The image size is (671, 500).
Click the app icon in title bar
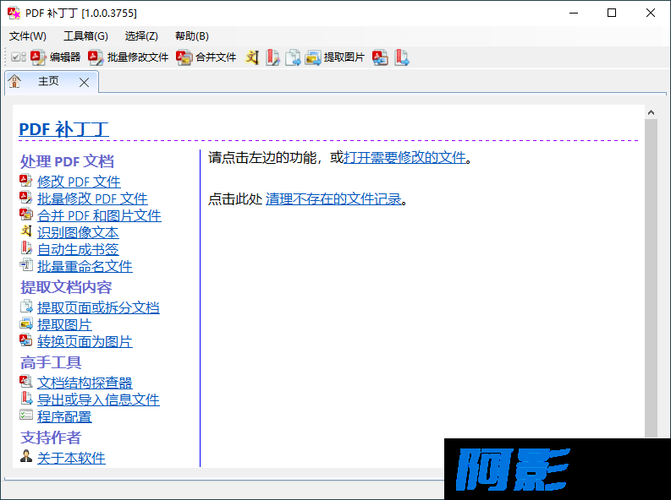(14, 13)
